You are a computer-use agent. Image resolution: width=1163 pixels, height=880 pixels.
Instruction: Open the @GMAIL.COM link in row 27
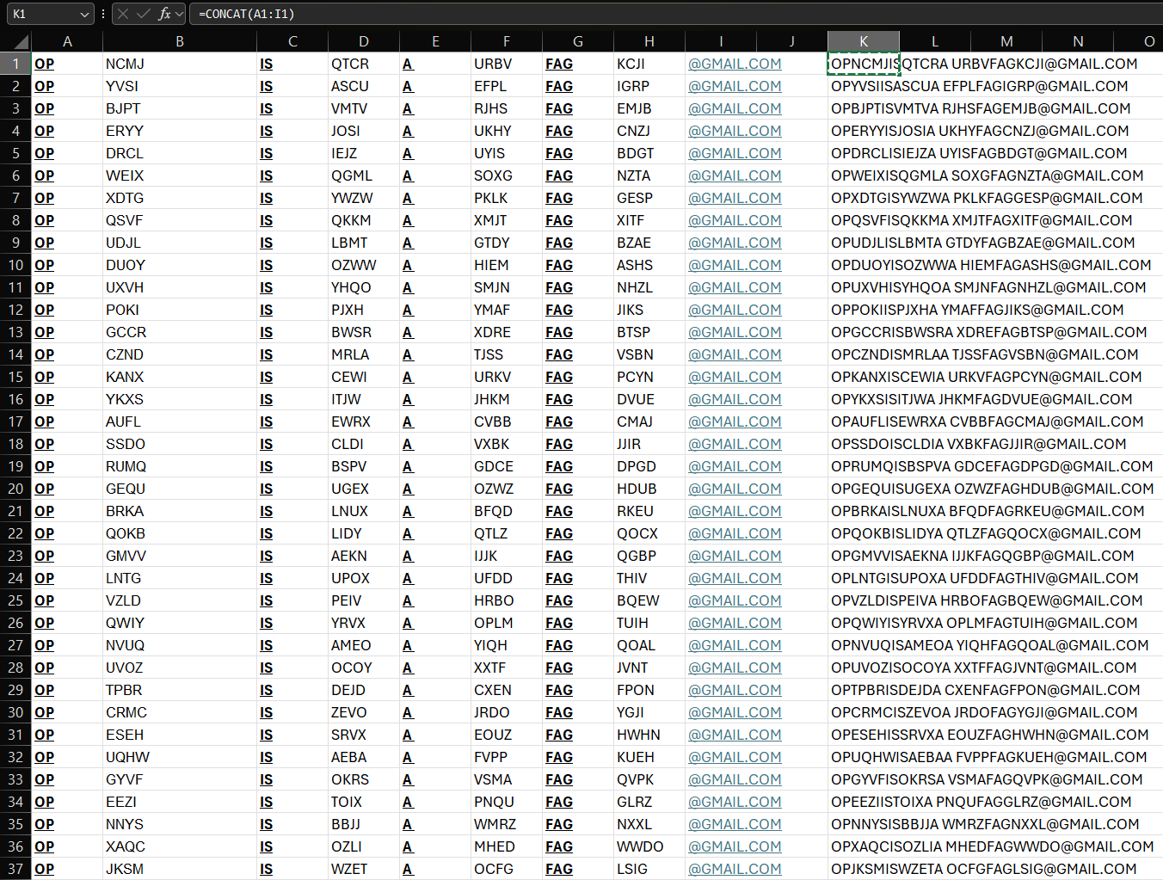735,645
